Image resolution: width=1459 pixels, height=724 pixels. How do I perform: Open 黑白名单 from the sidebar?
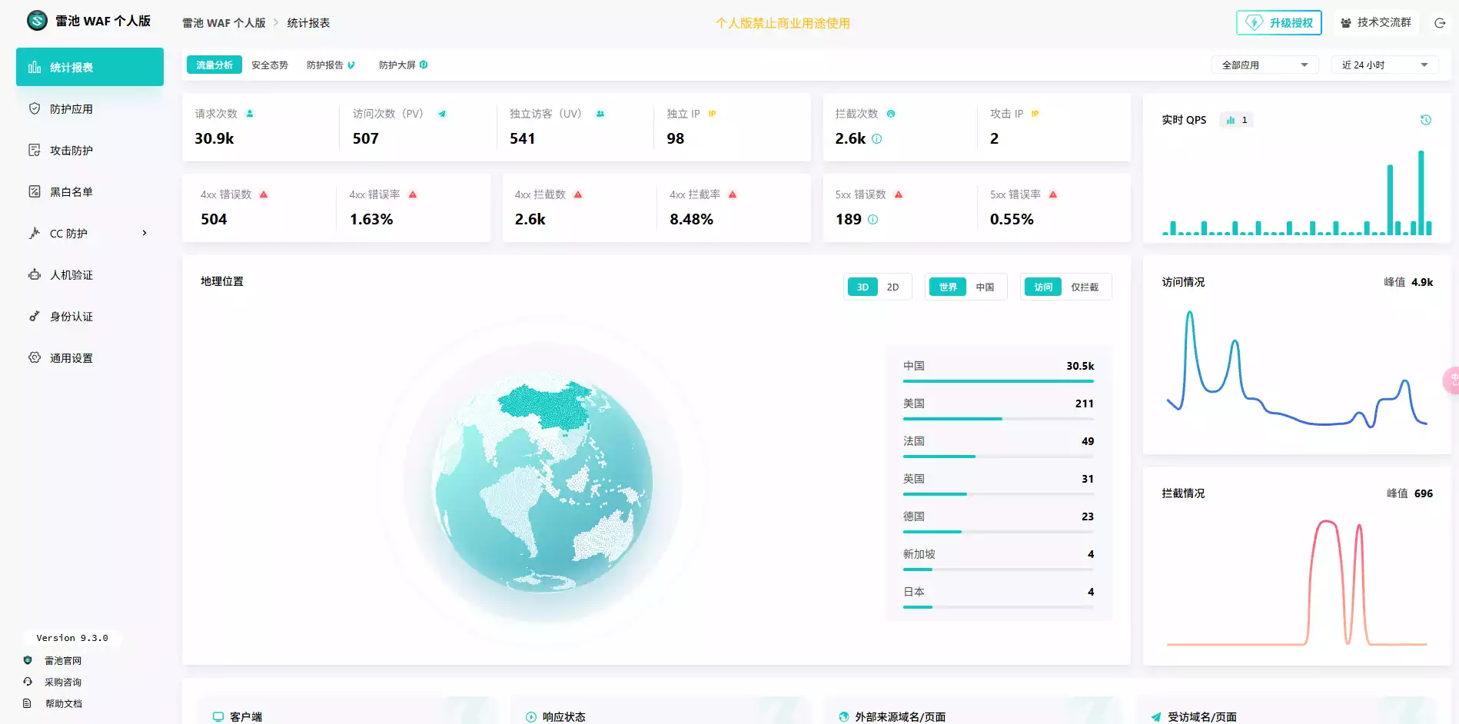(x=71, y=192)
